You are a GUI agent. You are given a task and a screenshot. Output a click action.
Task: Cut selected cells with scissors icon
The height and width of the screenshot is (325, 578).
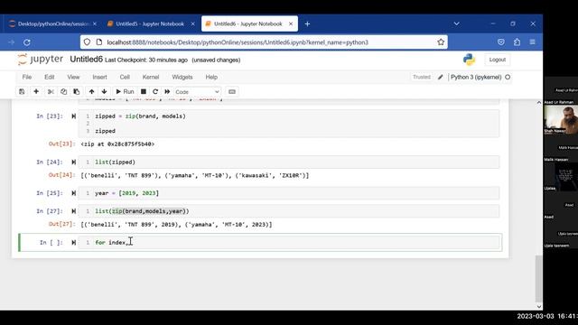51,91
